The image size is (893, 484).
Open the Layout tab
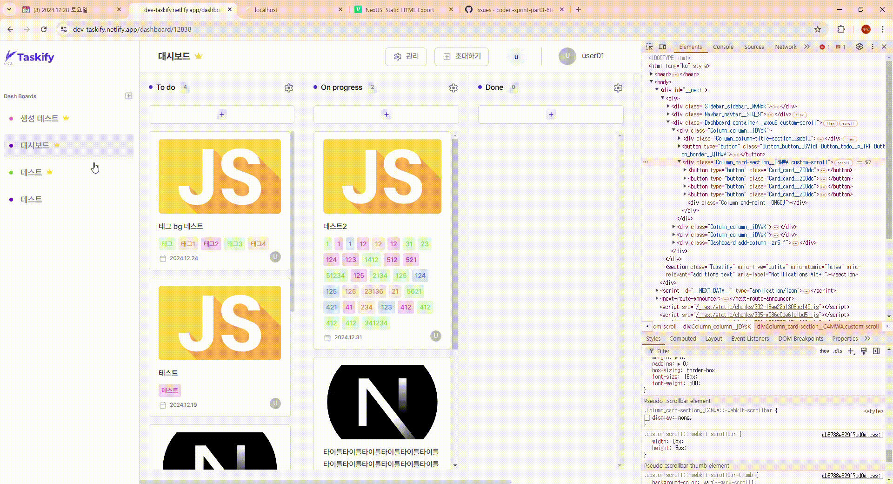click(x=713, y=338)
